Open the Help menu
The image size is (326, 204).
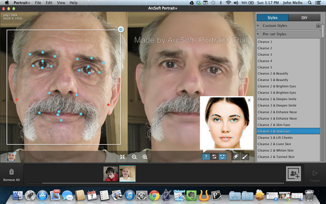[x=74, y=3]
